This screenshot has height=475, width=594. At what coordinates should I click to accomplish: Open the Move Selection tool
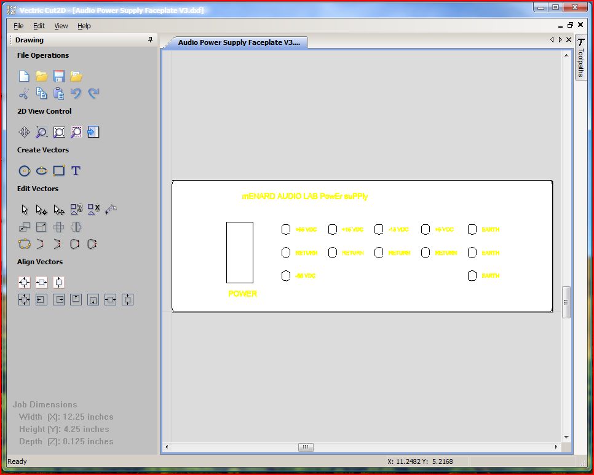24,227
